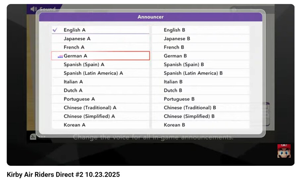Click the audio bars icon beside German A

pyautogui.click(x=60, y=56)
